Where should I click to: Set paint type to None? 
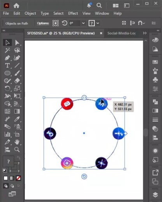click(x=18, y=178)
